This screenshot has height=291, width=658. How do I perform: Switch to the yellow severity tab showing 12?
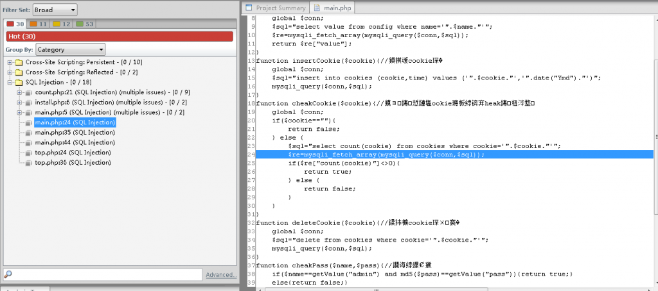62,24
